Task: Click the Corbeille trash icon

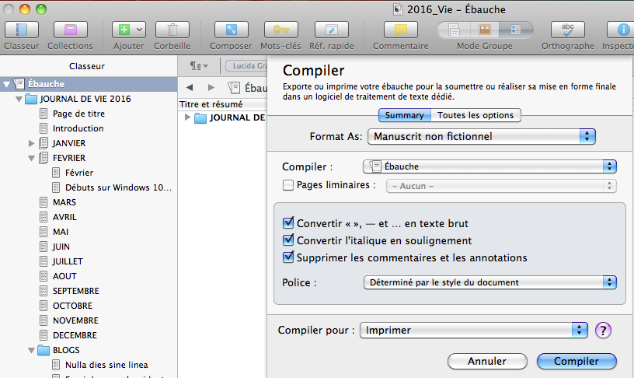Action: (172, 30)
